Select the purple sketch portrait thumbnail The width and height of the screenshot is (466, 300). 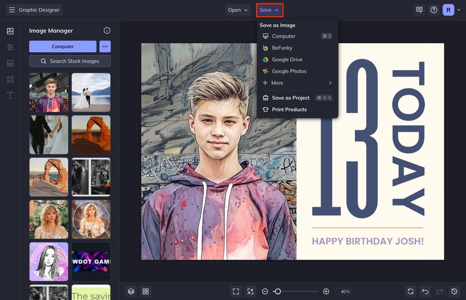pyautogui.click(x=49, y=261)
